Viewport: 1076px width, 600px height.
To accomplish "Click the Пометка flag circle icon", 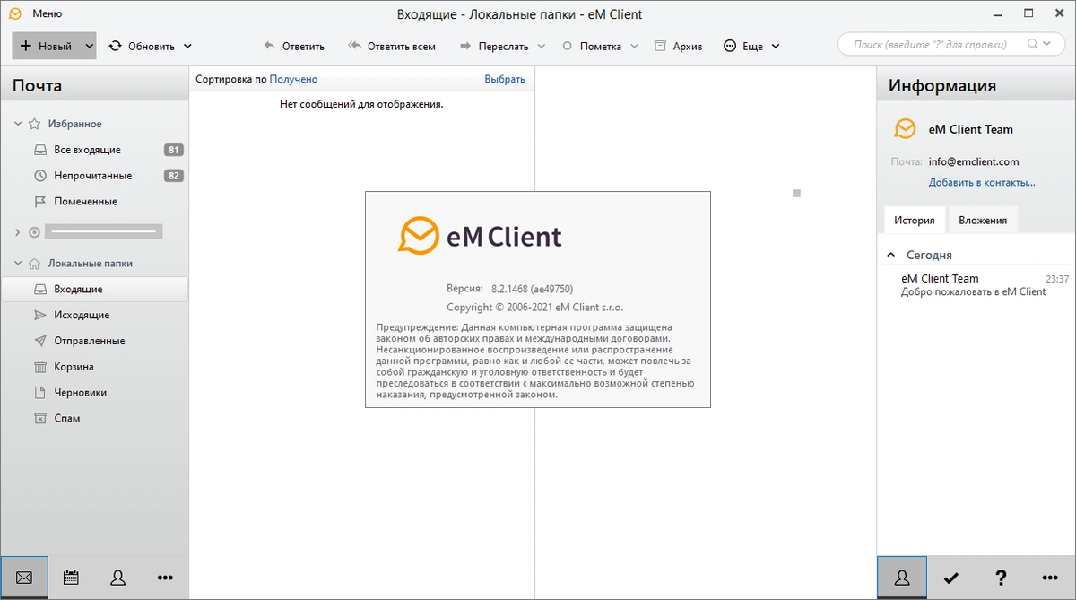I will (568, 46).
